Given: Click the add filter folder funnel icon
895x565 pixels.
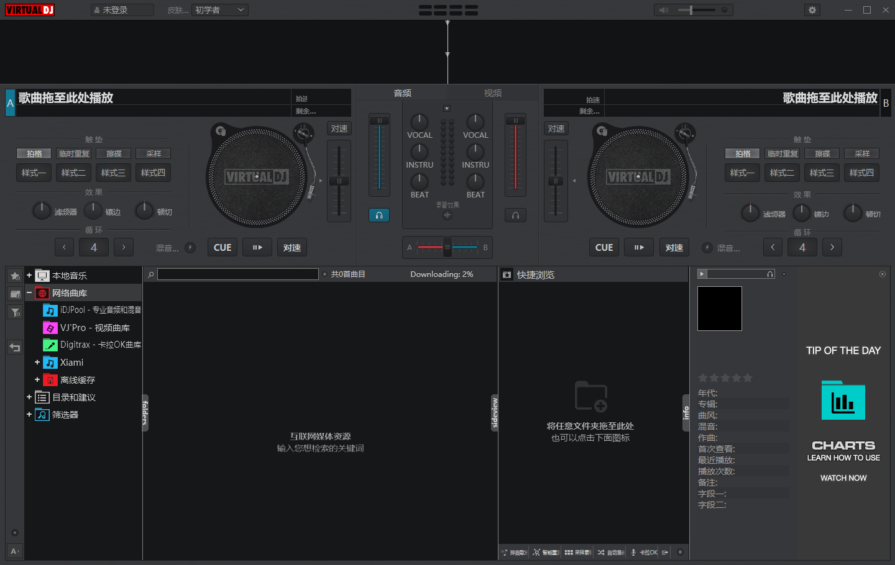Looking at the screenshot, I should click(15, 312).
